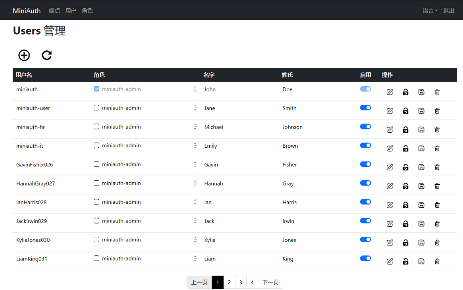
Task: Click role list scroll arrows for miniauth-hr
Action: [195, 127]
